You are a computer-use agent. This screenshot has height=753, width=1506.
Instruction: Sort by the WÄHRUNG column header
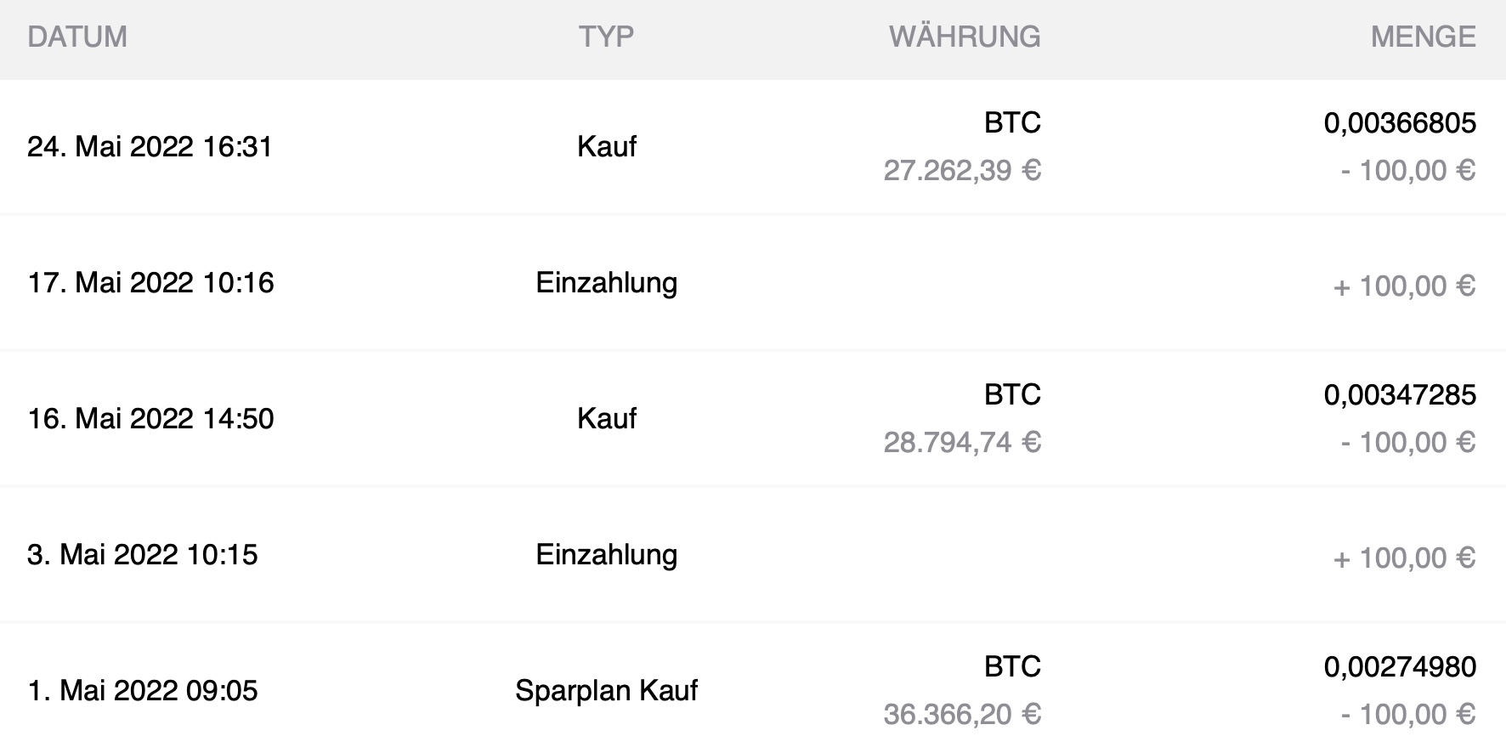(x=965, y=37)
